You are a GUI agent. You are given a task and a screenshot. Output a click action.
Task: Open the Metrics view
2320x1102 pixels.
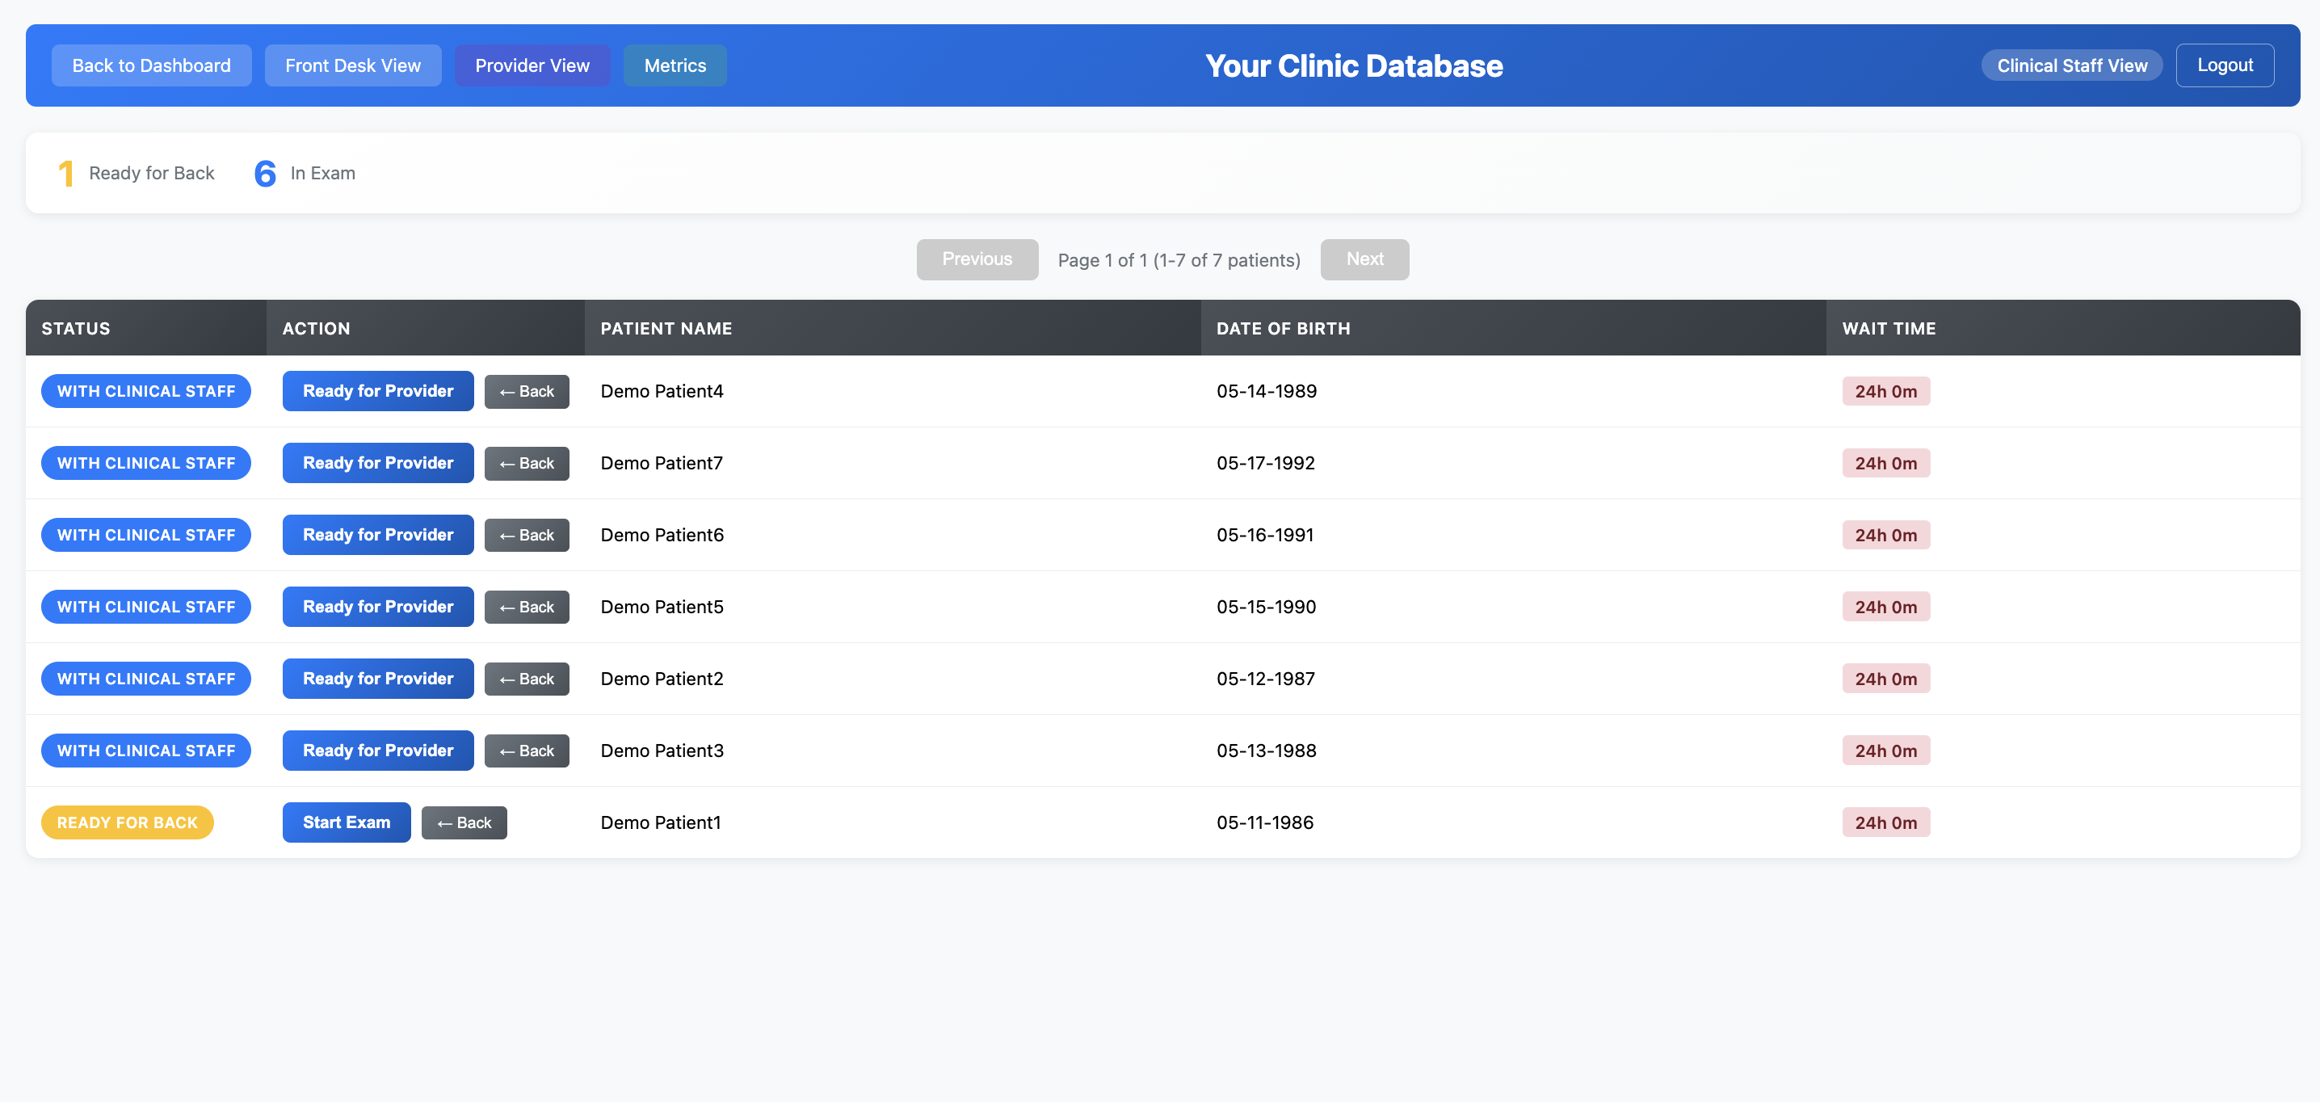[675, 65]
